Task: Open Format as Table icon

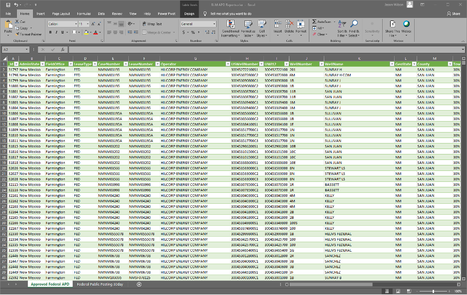Action: pyautogui.click(x=248, y=24)
